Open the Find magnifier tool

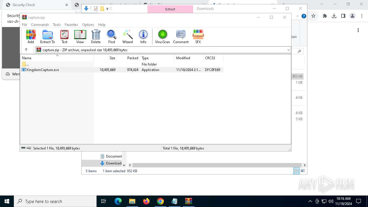[x=112, y=37]
